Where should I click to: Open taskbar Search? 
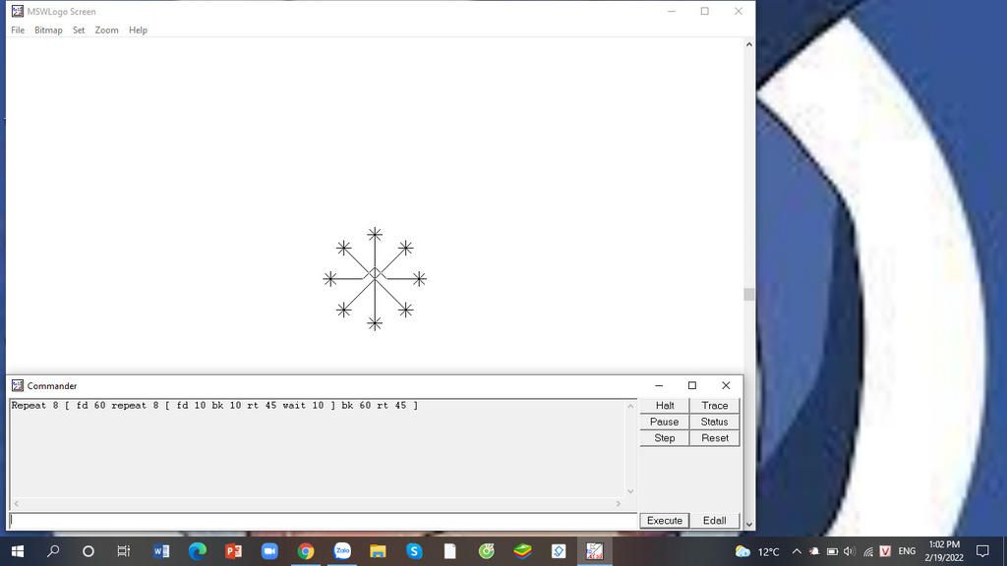coord(53,551)
